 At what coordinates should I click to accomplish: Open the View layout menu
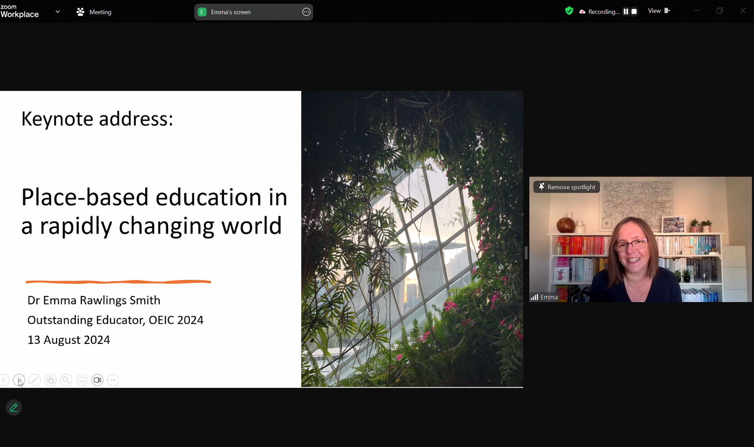tap(659, 11)
